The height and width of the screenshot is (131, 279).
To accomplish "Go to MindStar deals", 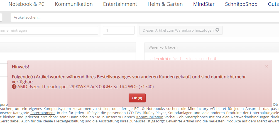I will [x=204, y=4].
